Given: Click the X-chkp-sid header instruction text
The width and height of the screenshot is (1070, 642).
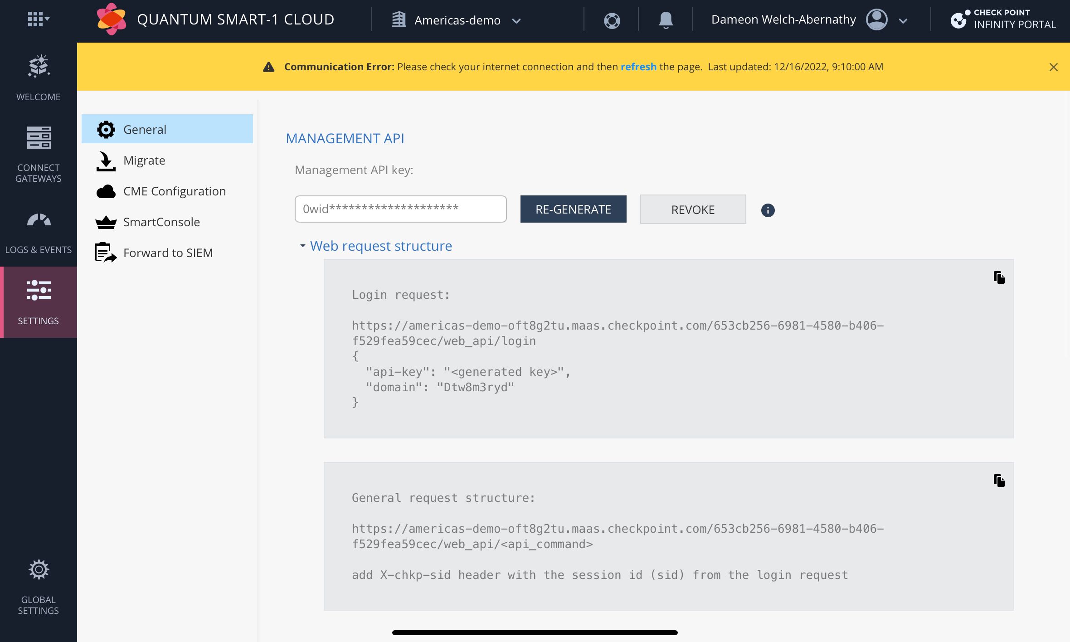Looking at the screenshot, I should pos(600,575).
